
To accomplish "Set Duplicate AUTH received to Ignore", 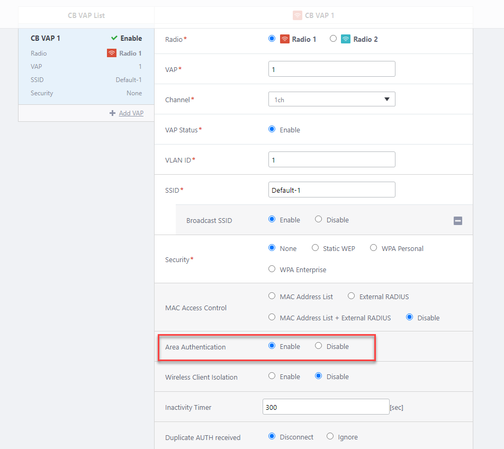I will tap(330, 437).
